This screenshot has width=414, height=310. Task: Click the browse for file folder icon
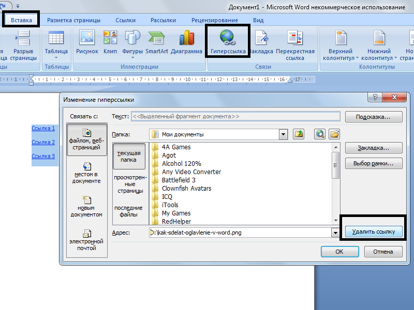(x=334, y=134)
